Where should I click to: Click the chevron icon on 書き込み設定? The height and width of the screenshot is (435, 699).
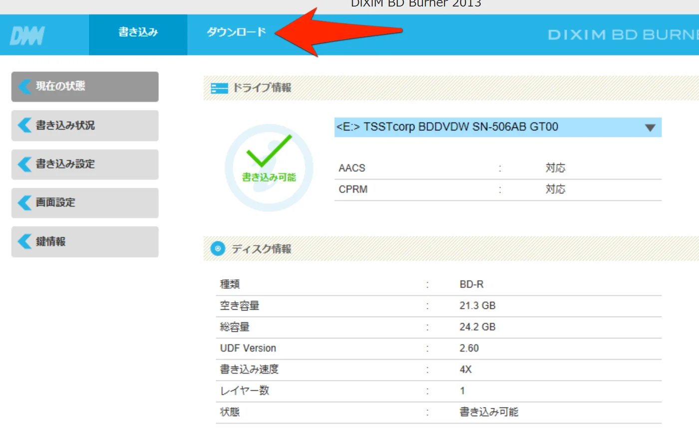click(x=24, y=164)
